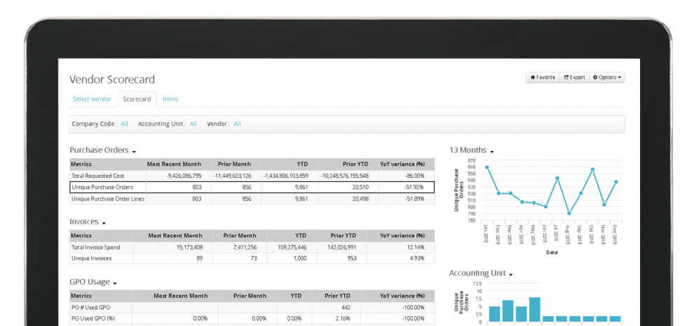The image size is (694, 326).
Task: Click the Company Code All filter link
Action: click(124, 124)
